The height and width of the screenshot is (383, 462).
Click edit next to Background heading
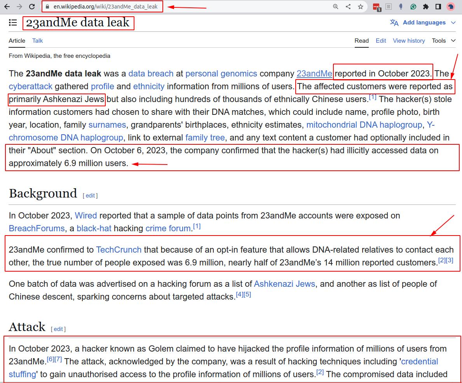(x=90, y=196)
